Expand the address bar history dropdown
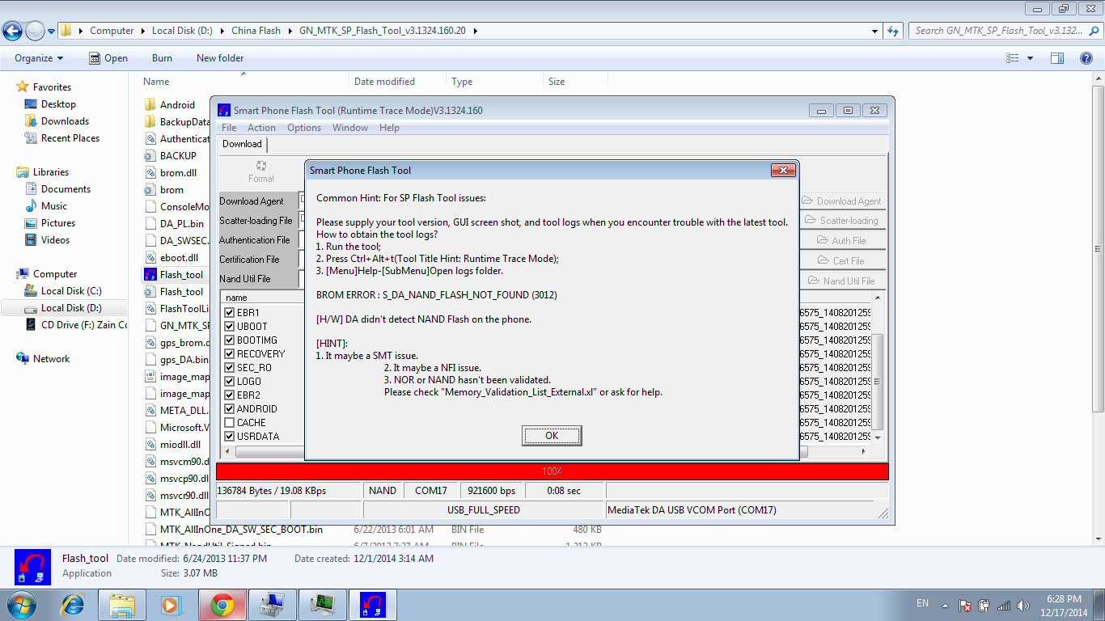 875,31
